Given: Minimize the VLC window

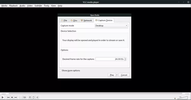Looking at the screenshot, I should 179,2.
